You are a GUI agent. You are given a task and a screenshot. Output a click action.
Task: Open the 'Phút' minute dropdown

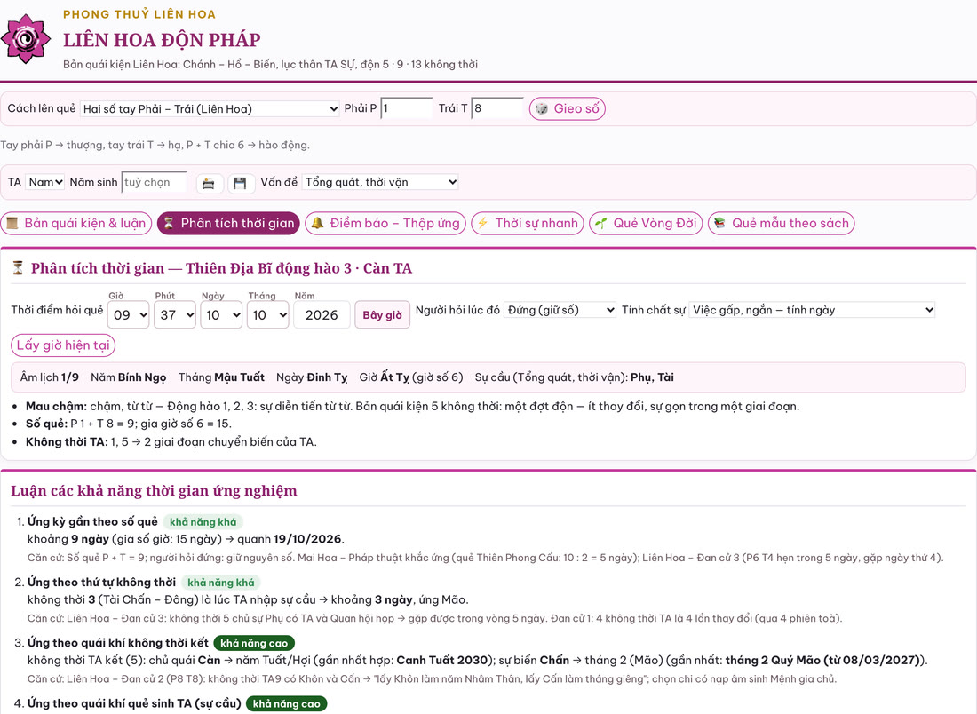point(175,315)
